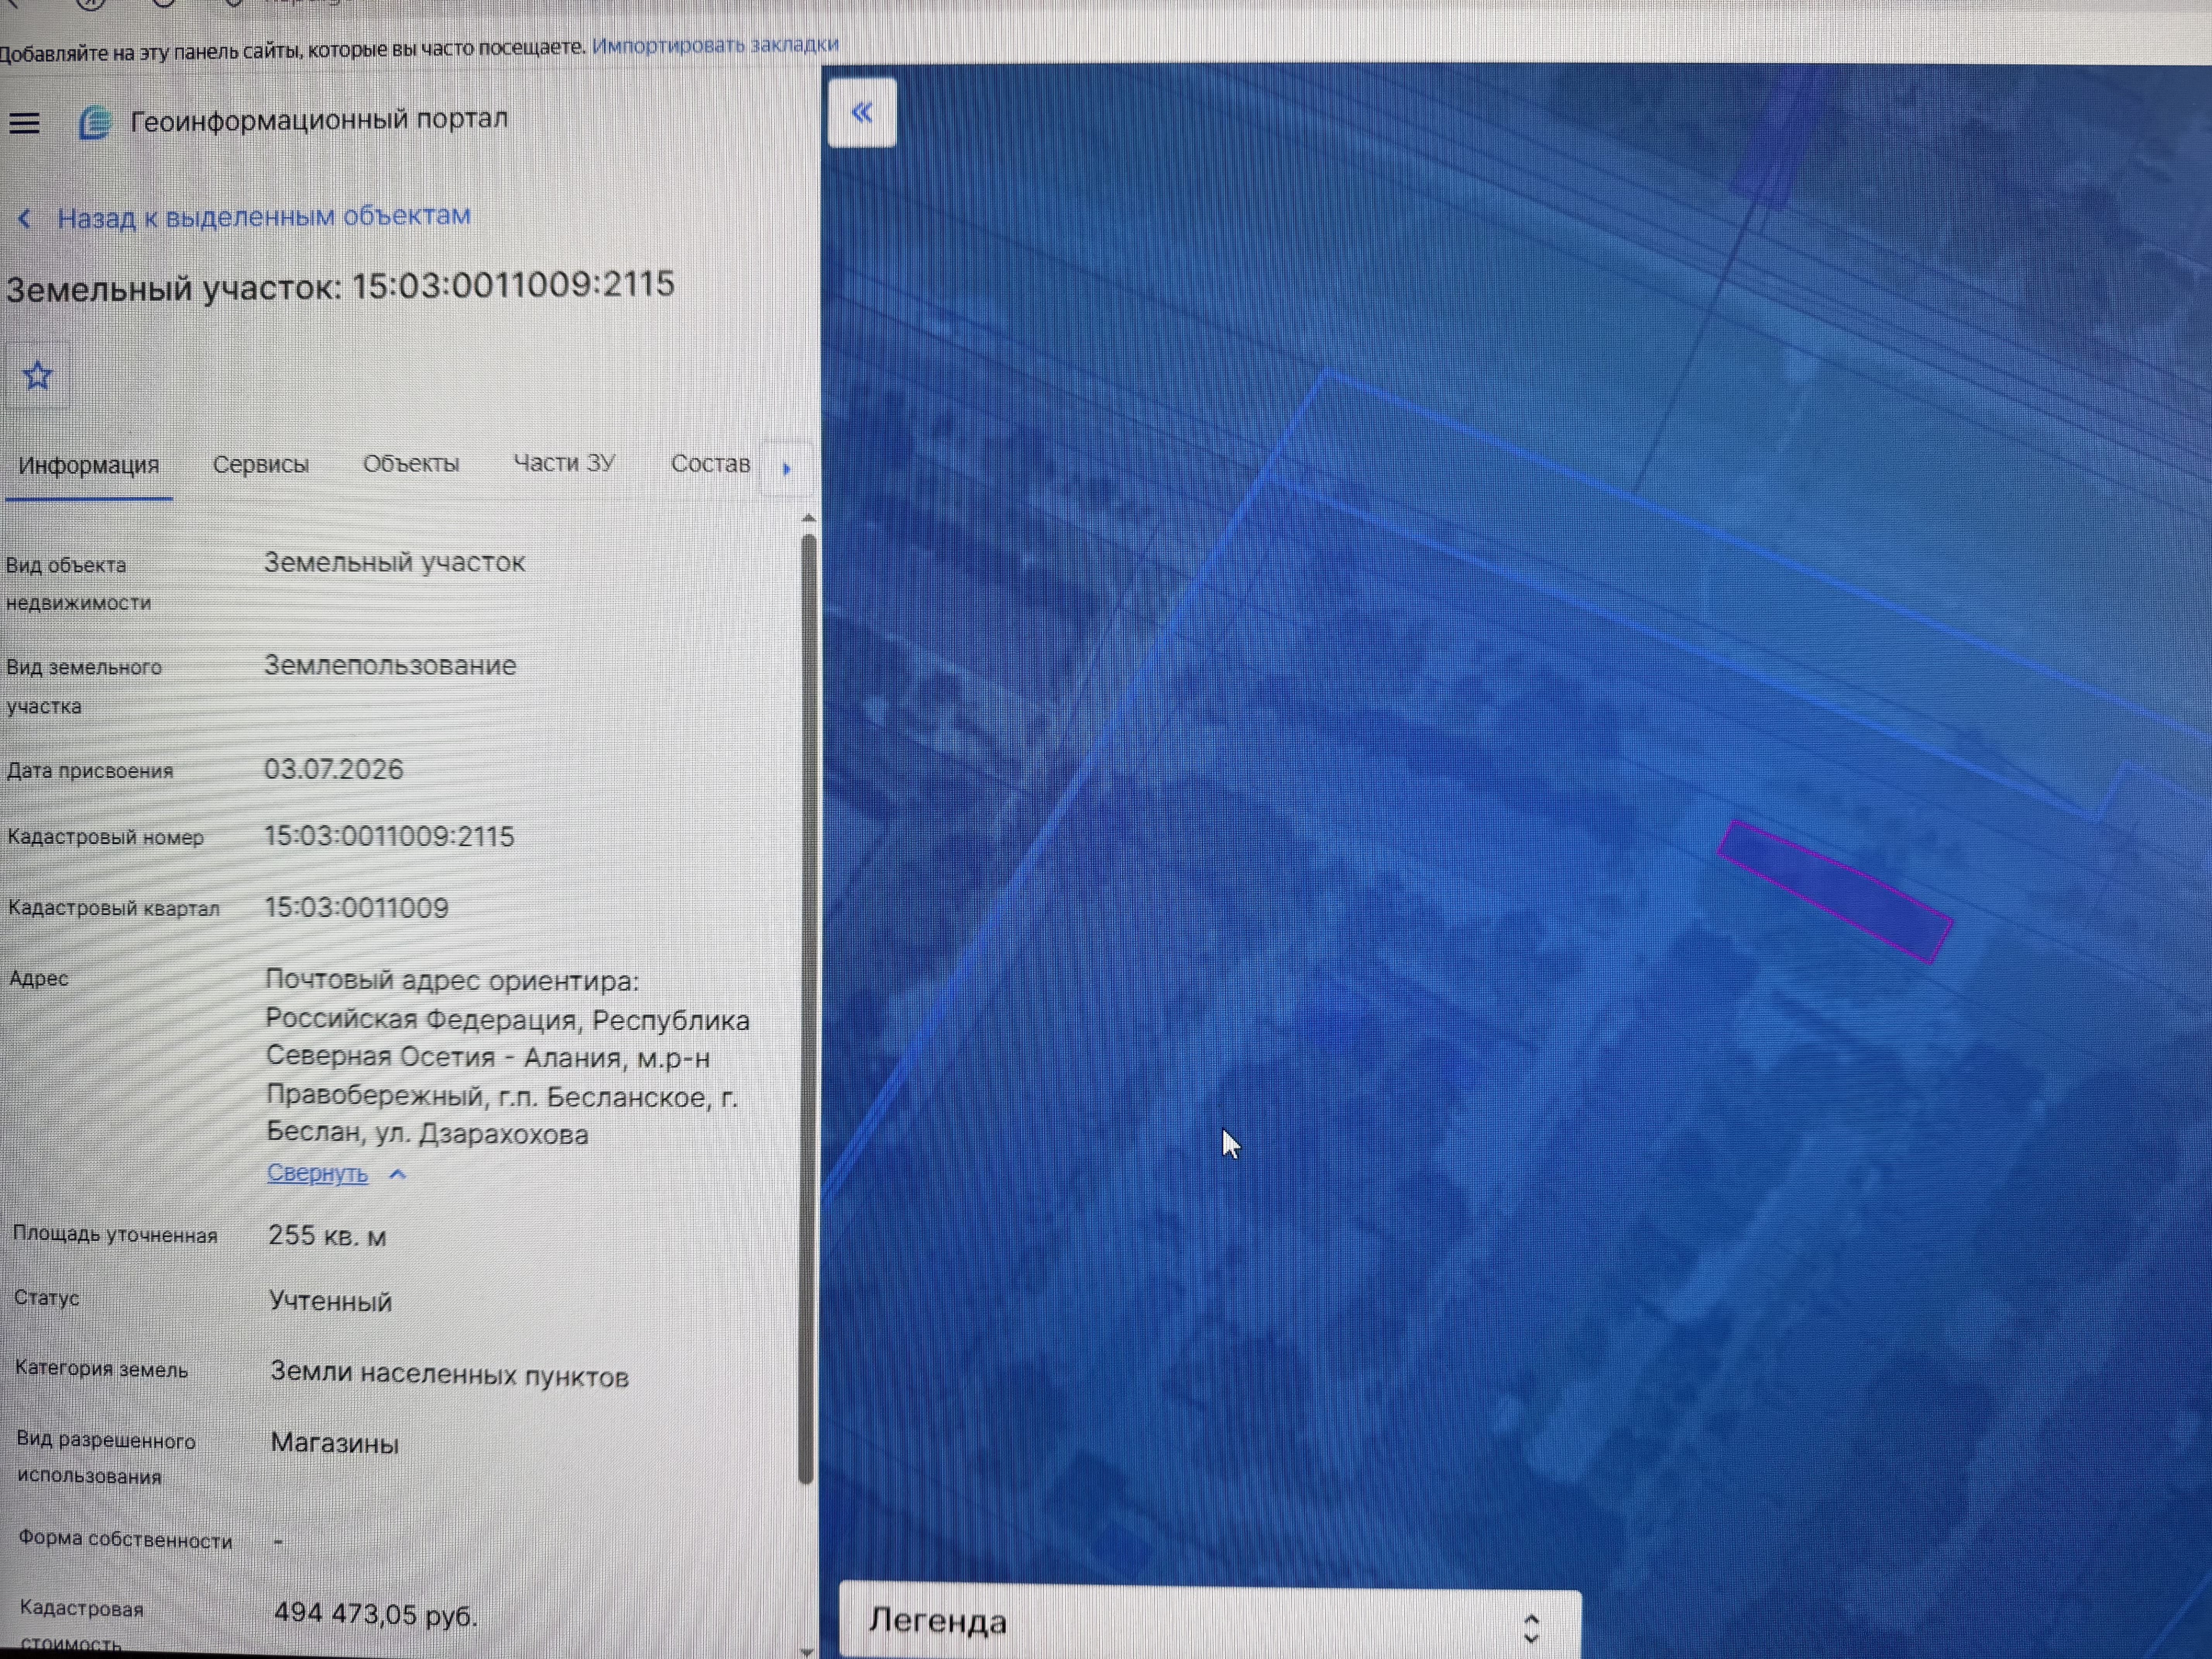Click the status value Учтенный

[330, 1301]
